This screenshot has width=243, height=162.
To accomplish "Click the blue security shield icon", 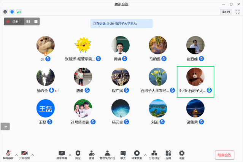I will (x=12, y=12).
